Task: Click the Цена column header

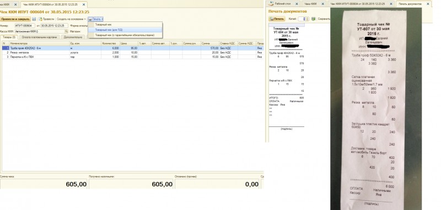Action: click(x=128, y=43)
